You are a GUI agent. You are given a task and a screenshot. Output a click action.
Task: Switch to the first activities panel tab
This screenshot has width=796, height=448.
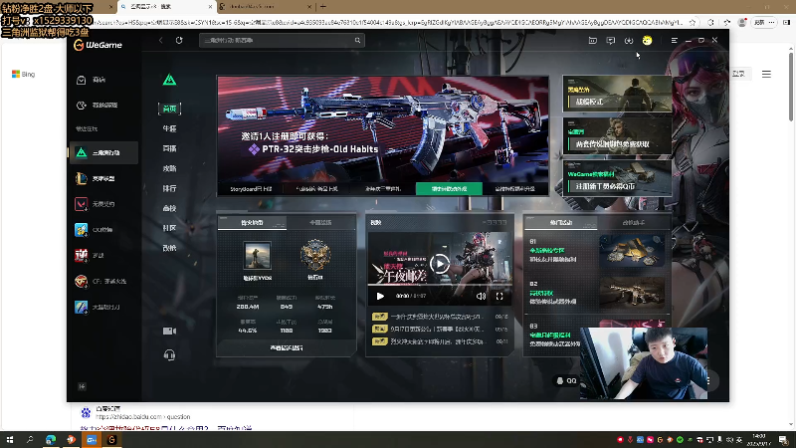pos(561,222)
